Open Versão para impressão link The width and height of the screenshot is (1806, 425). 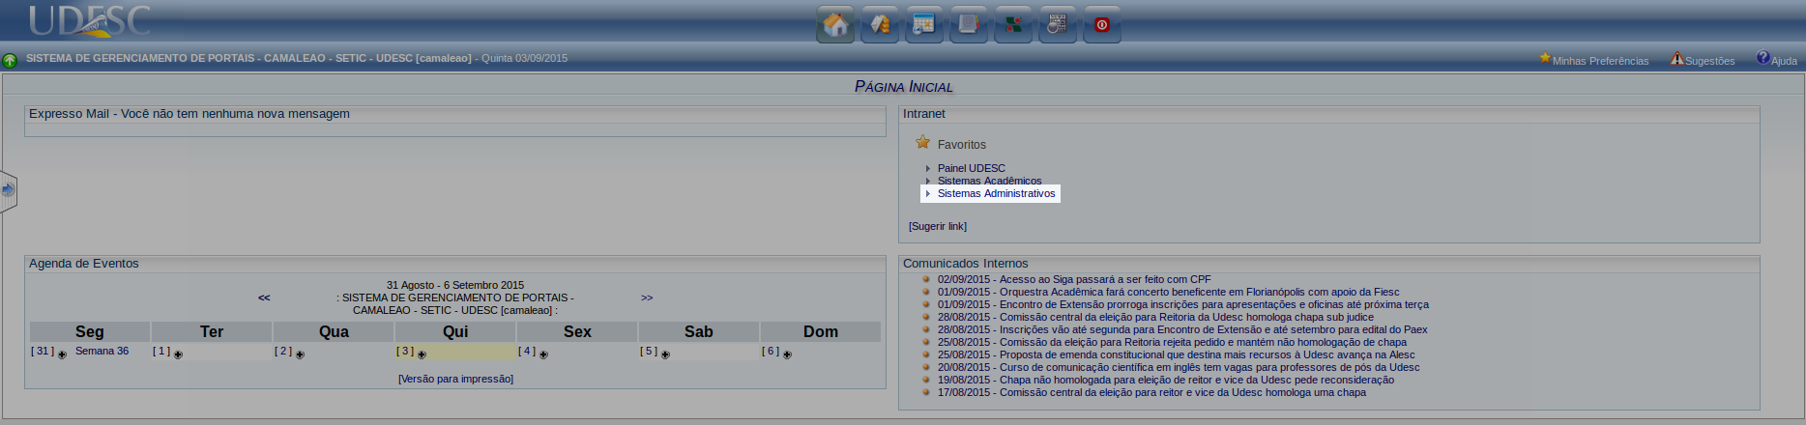pos(455,379)
